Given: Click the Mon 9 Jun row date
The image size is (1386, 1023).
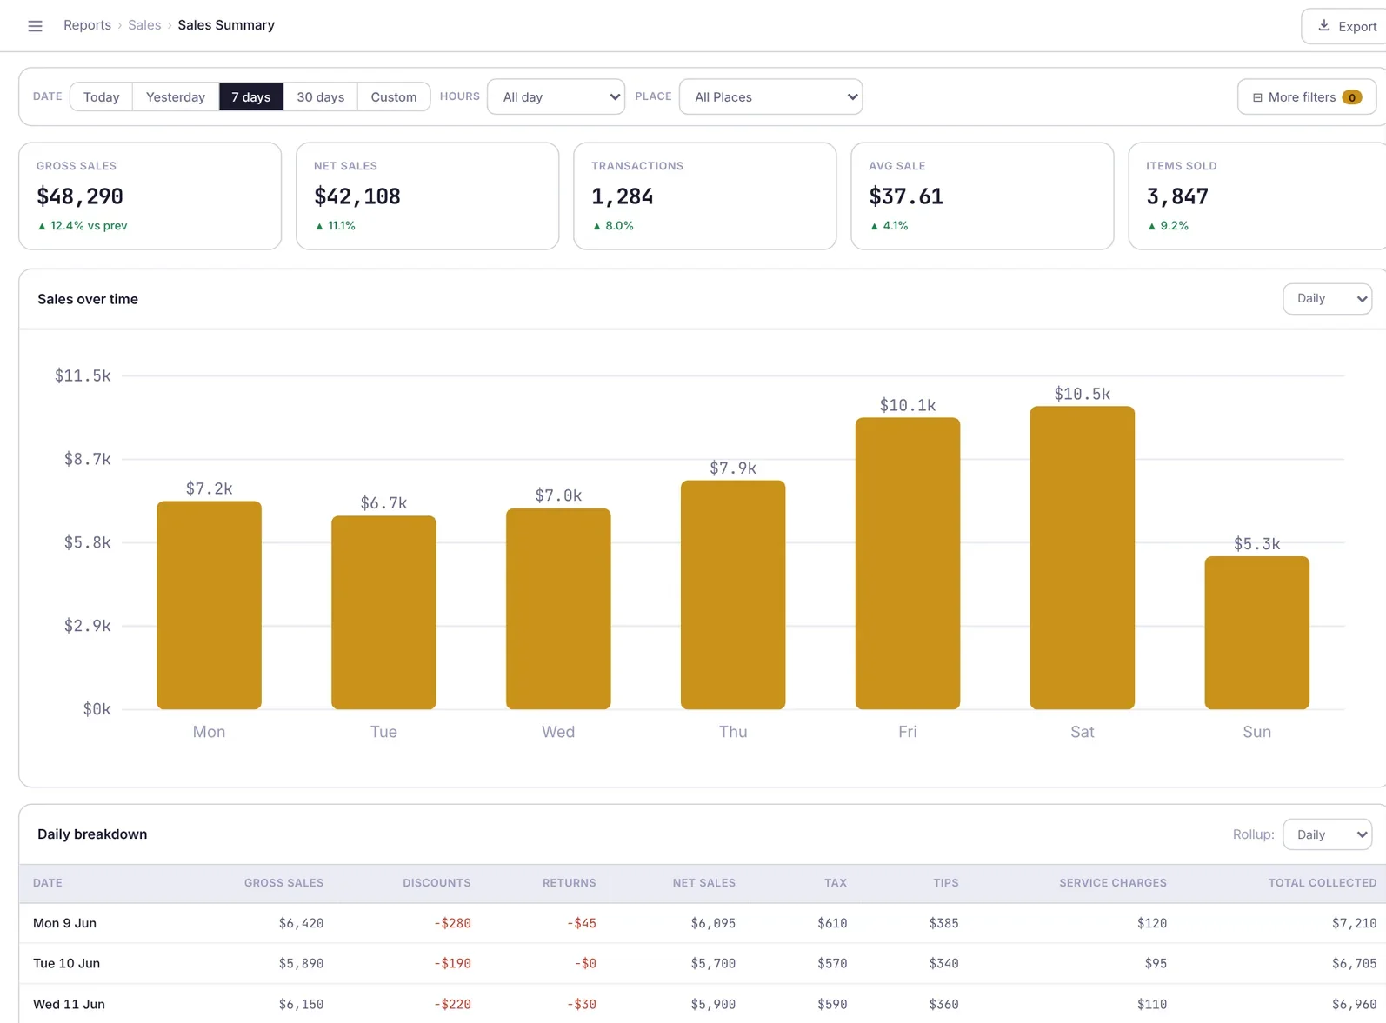Looking at the screenshot, I should tap(65, 923).
